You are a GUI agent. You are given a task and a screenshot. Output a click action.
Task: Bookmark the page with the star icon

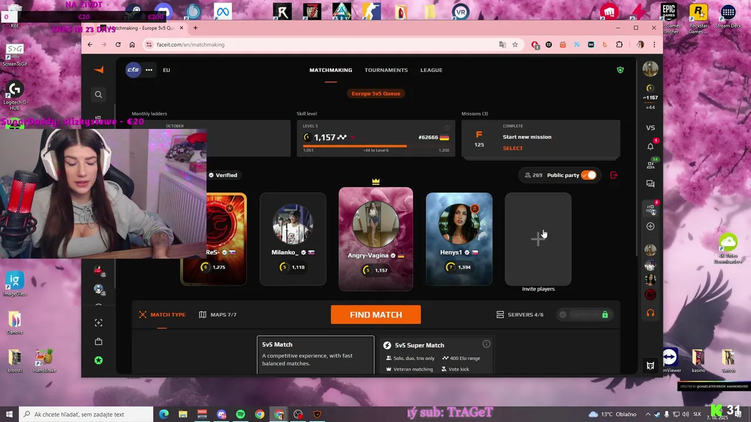coord(515,45)
